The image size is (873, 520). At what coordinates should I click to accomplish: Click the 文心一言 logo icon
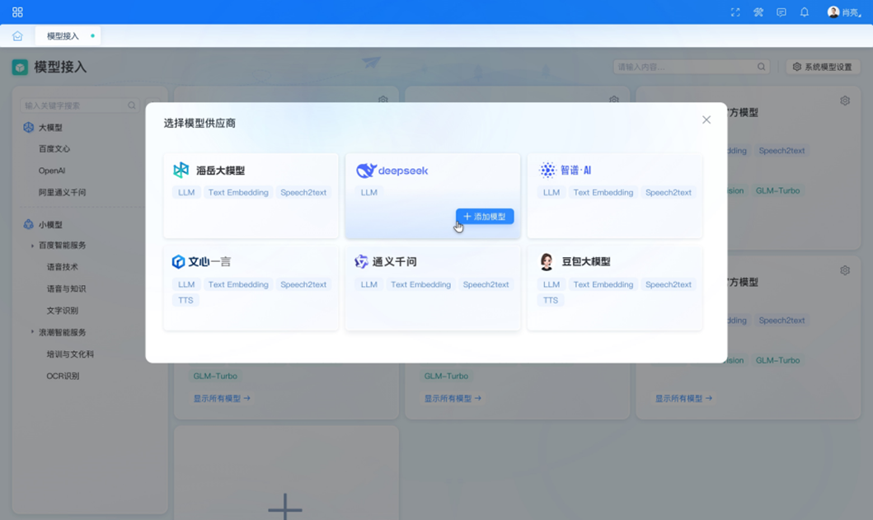pos(178,261)
